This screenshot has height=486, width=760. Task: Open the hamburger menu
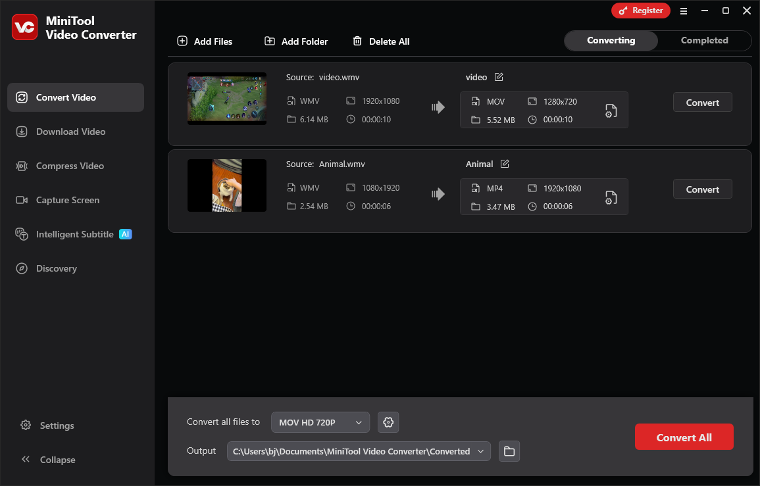(684, 11)
